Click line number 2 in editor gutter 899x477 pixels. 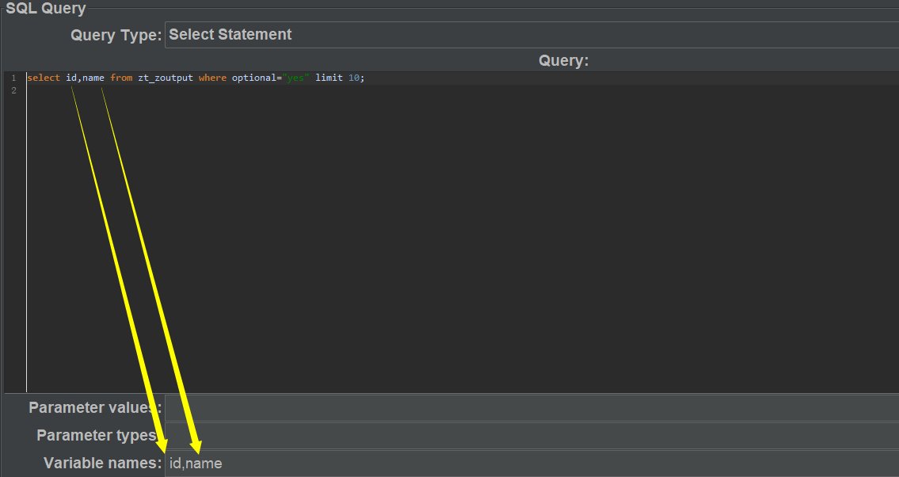13,90
